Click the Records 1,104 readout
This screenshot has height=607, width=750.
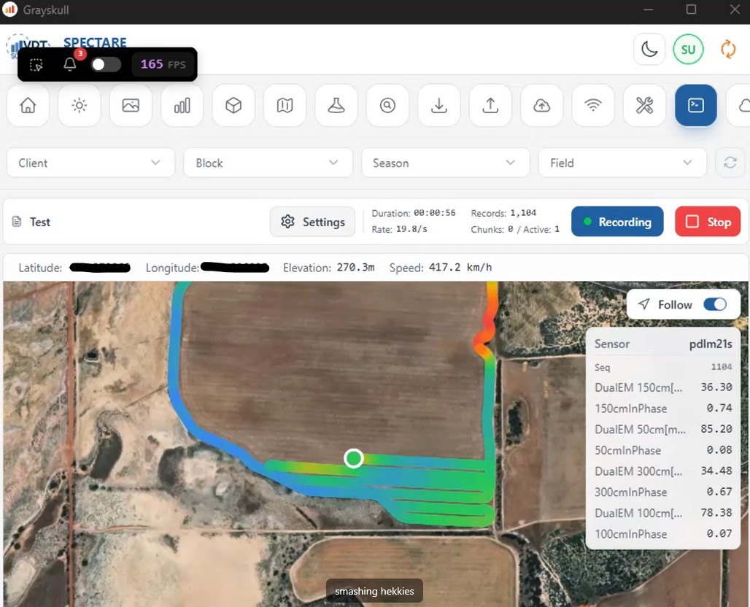(x=503, y=213)
